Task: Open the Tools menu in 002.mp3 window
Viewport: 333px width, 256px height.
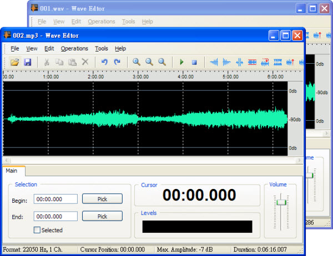Action: [x=102, y=49]
